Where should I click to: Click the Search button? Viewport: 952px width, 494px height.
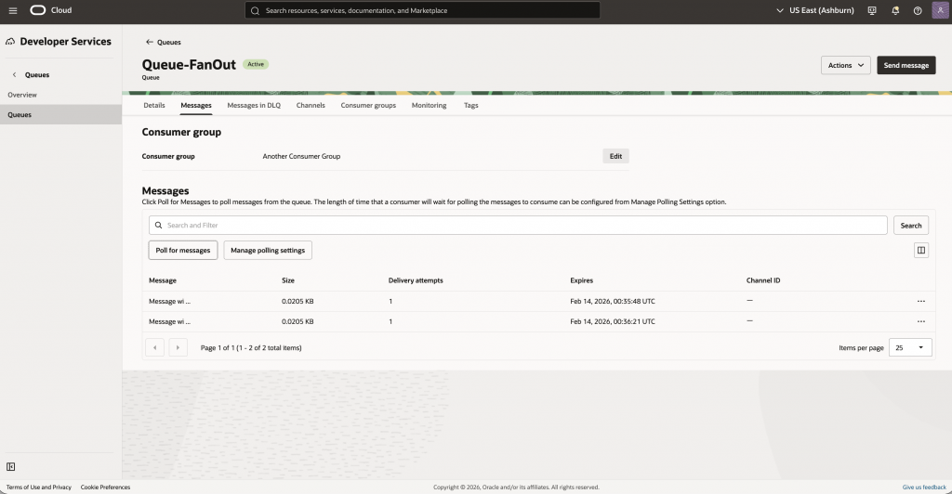pyautogui.click(x=911, y=225)
